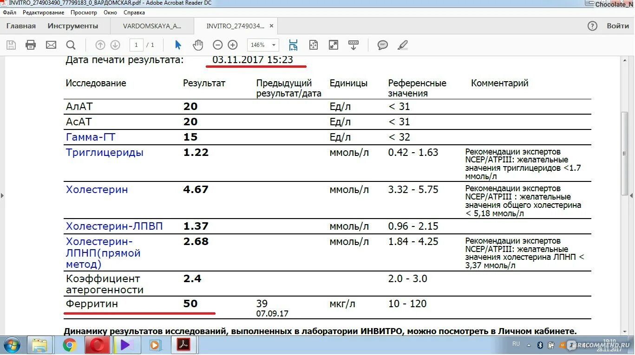Close the INVITRO_2749034... tab
This screenshot has width=635, height=355.
pyautogui.click(x=272, y=26)
